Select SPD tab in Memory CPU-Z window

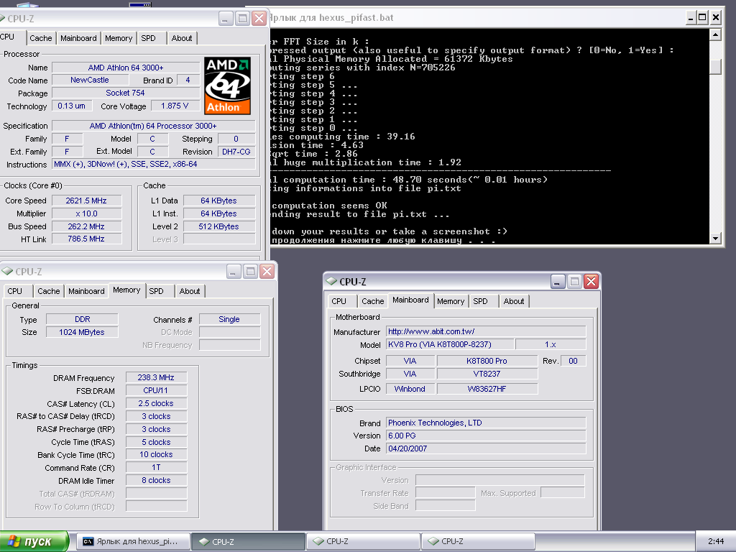coord(156,291)
